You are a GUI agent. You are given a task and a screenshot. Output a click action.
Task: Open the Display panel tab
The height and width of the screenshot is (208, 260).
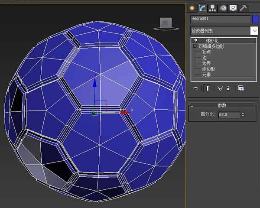(x=233, y=8)
